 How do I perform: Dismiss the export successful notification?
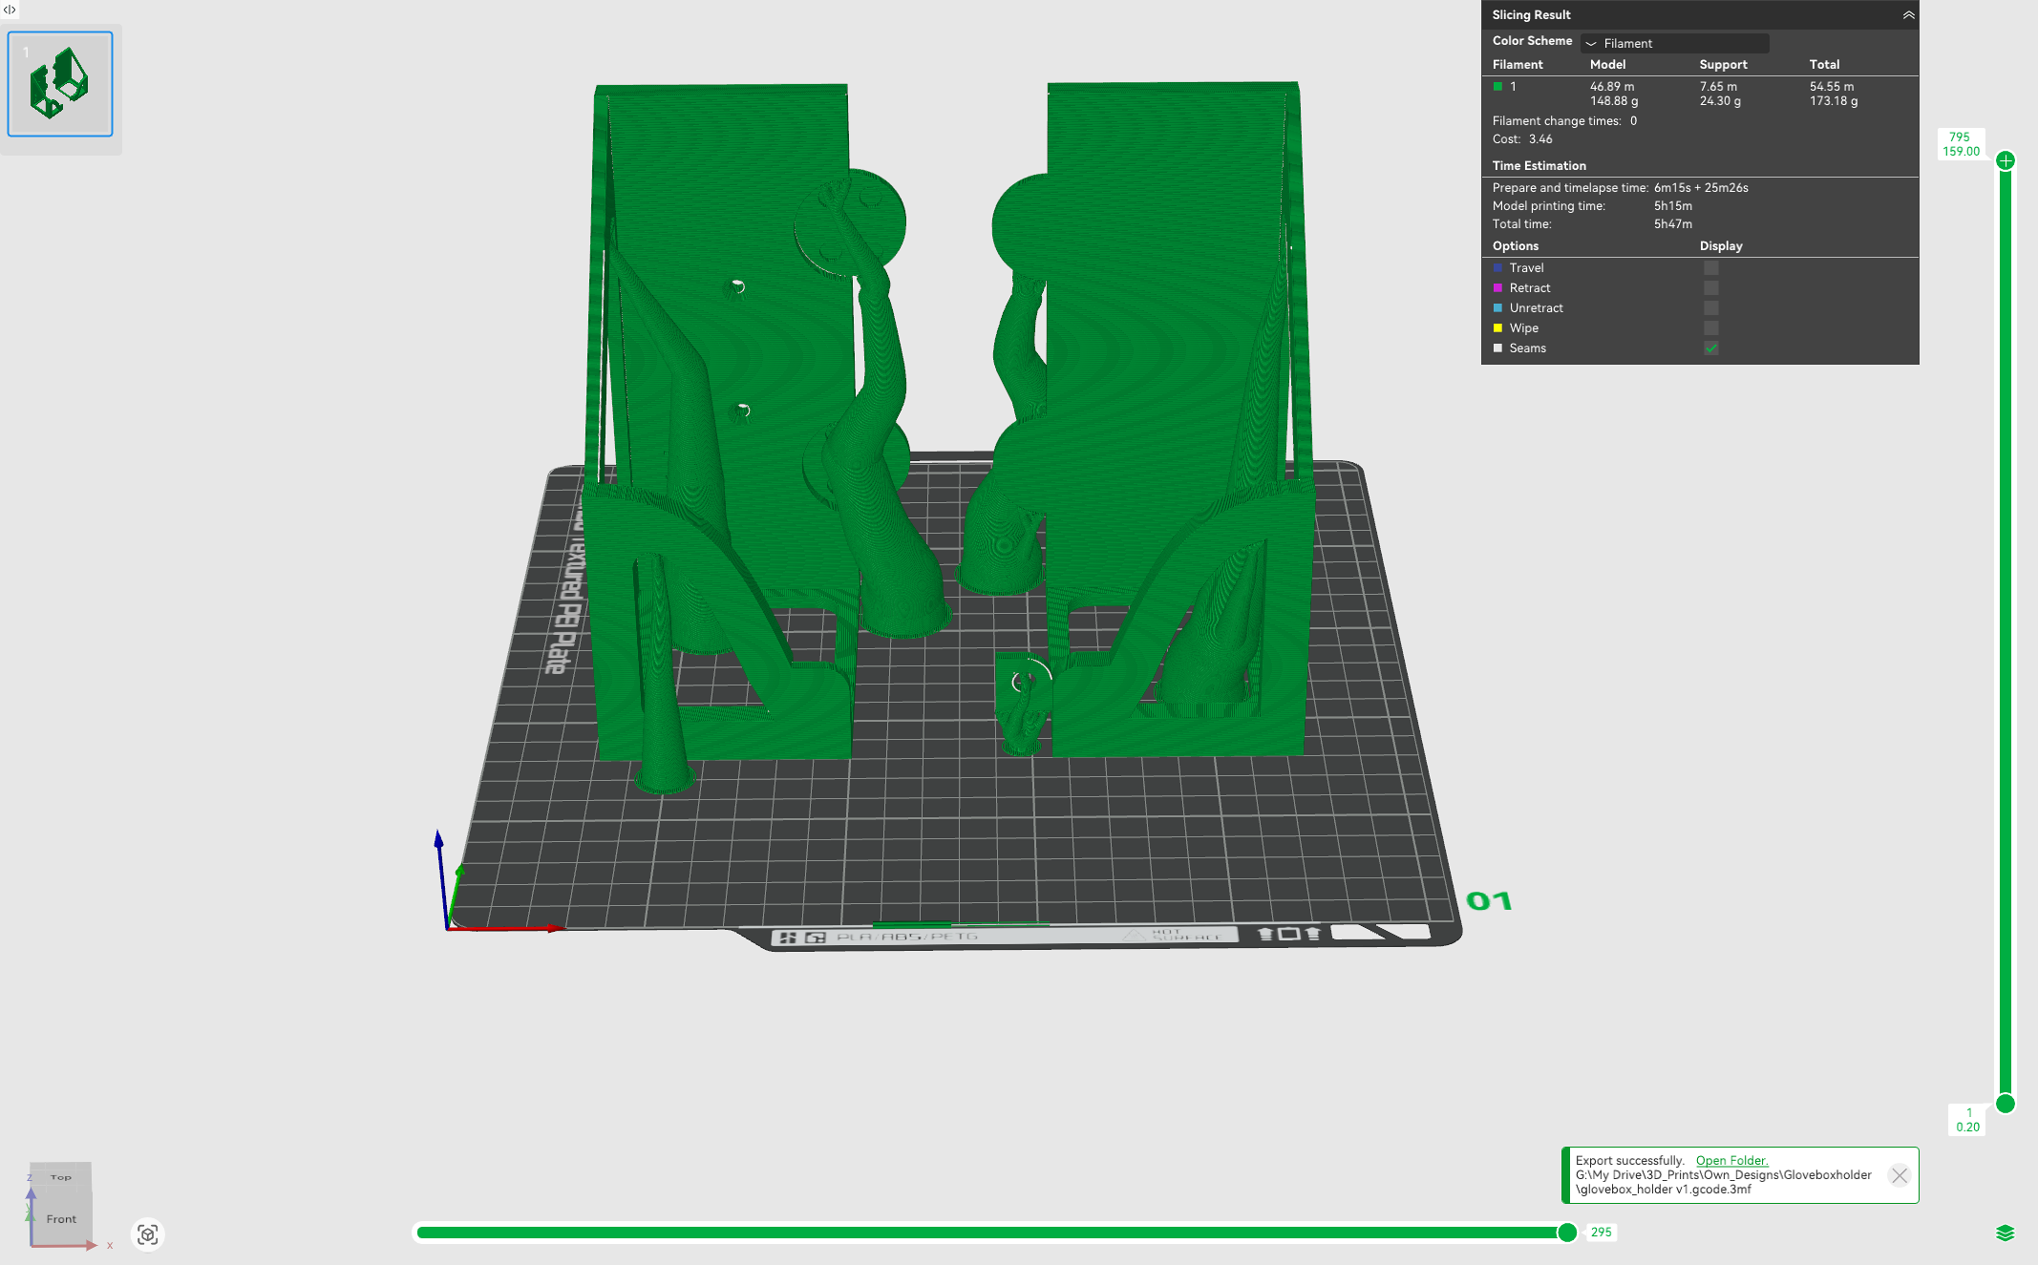pos(1900,1175)
